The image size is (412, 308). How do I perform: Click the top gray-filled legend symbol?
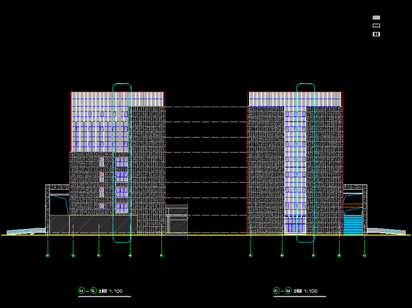[x=376, y=18]
